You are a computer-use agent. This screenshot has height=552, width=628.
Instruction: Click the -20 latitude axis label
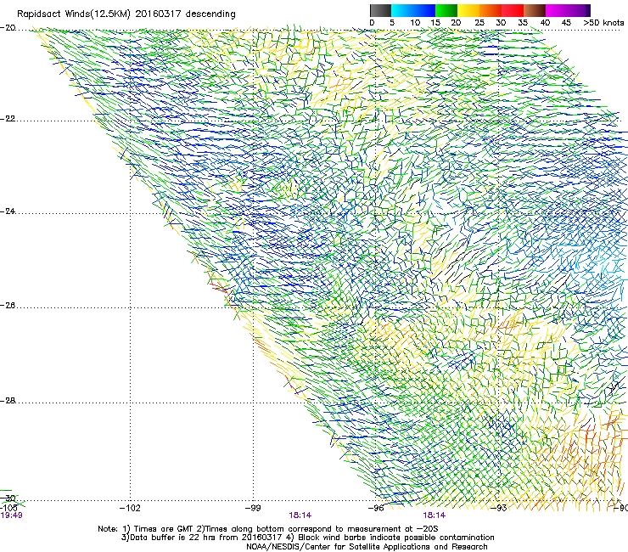tap(8, 28)
